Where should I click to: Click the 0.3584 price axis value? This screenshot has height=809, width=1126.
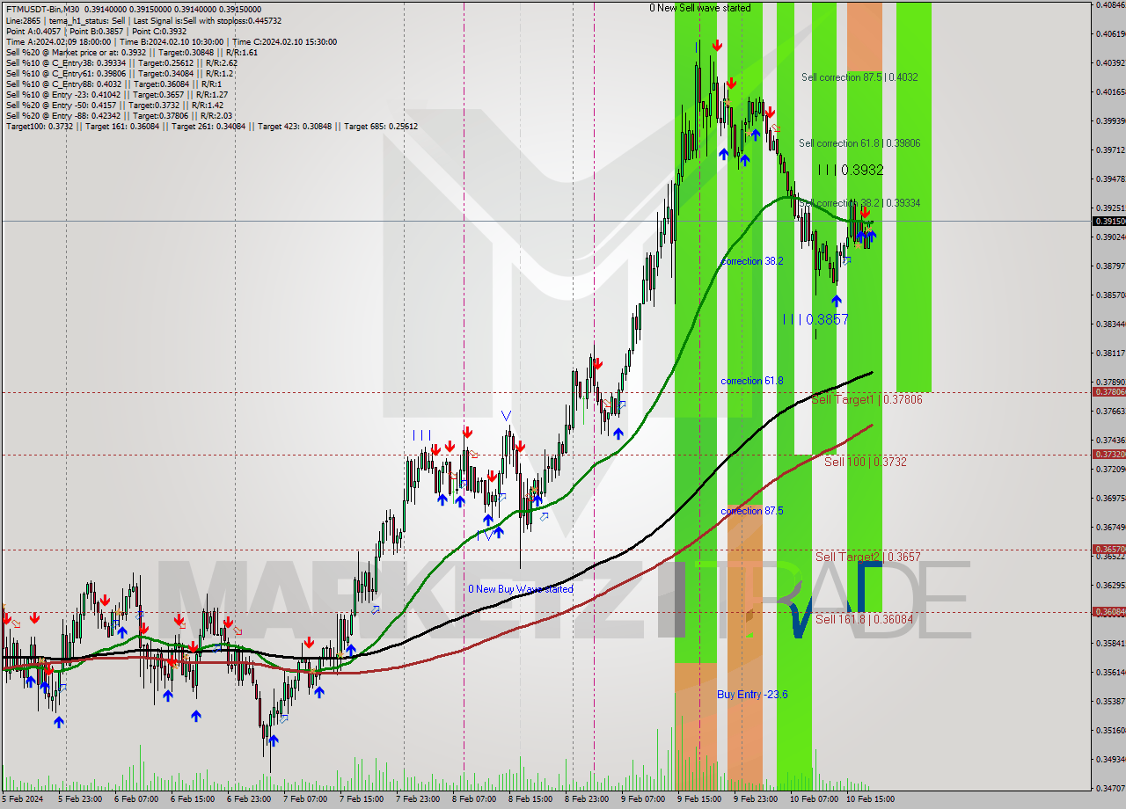click(x=1109, y=643)
